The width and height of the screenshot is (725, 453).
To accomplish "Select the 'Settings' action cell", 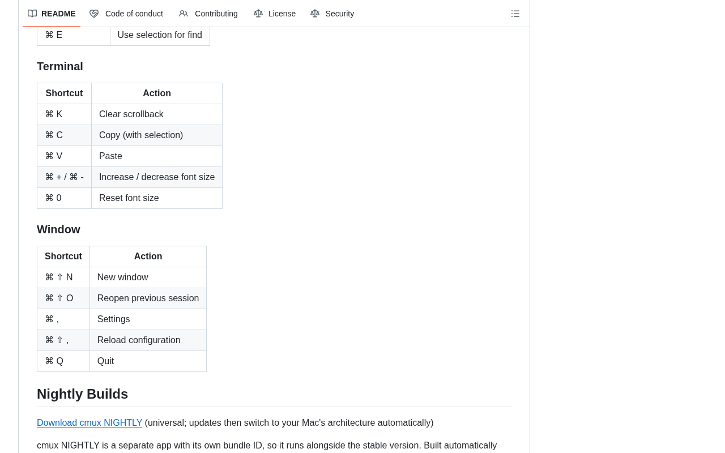I will point(148,319).
